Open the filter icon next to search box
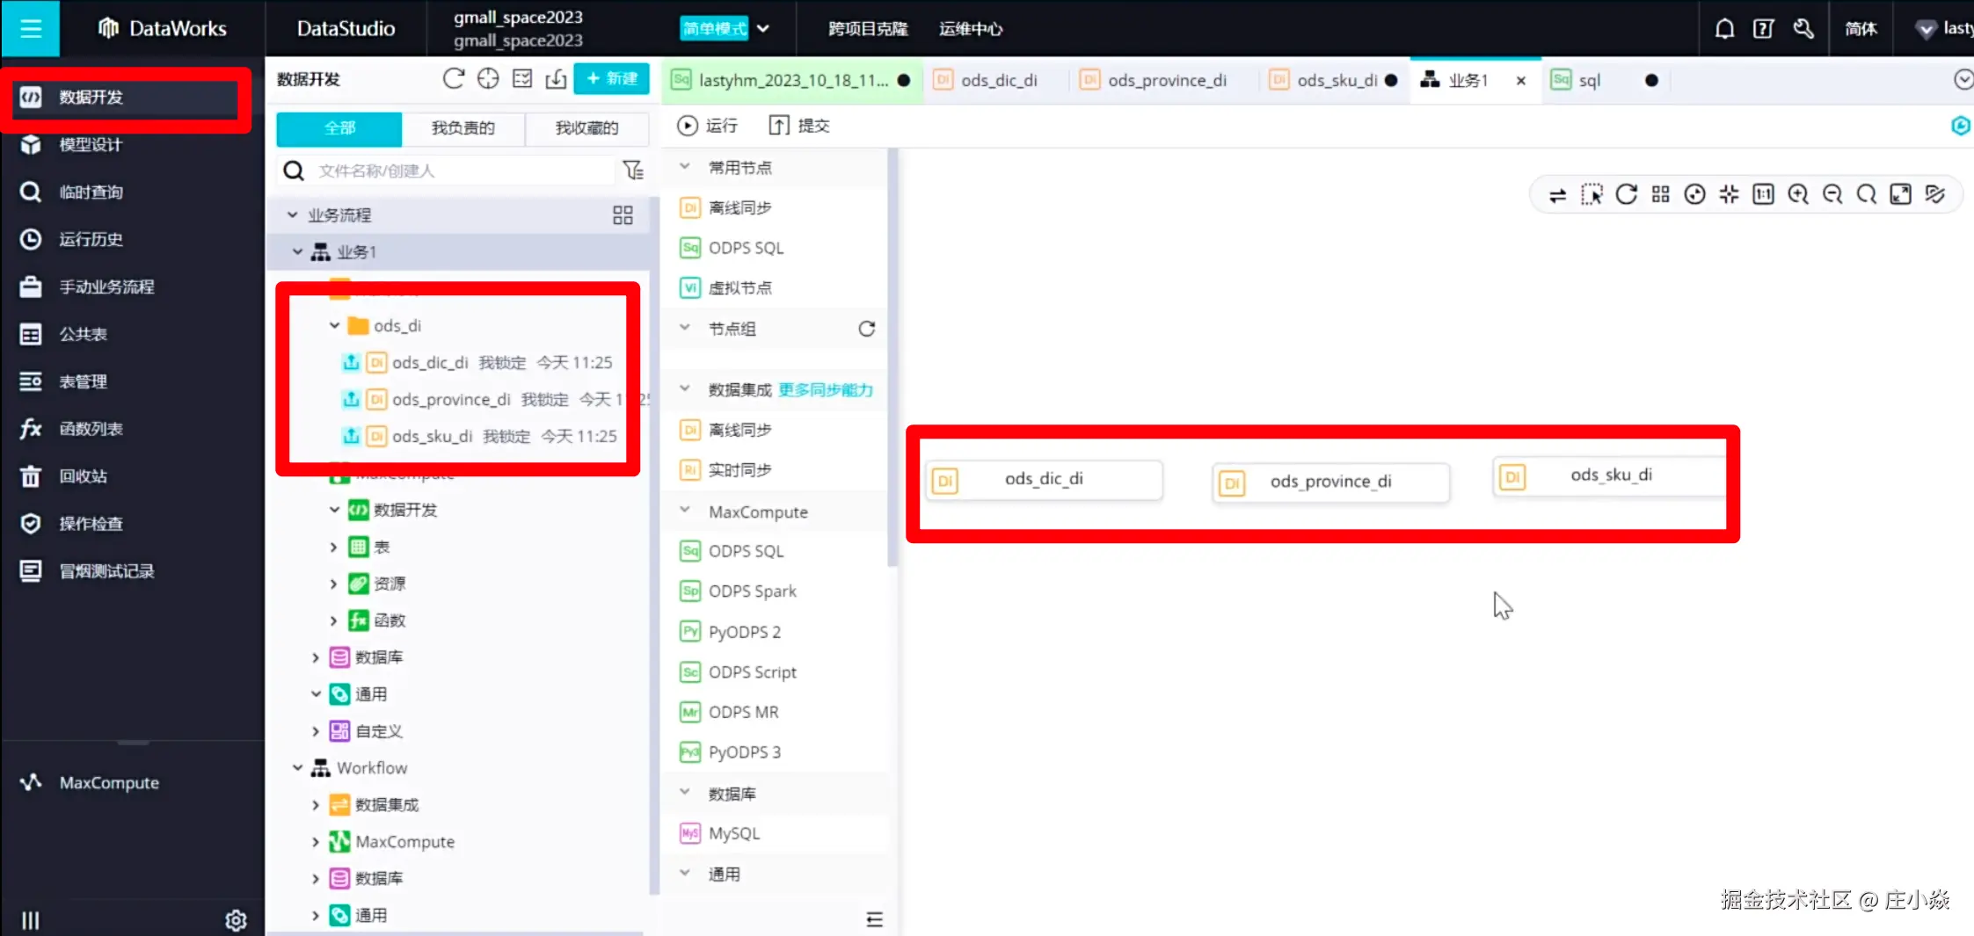This screenshot has width=1974, height=936. (x=633, y=171)
